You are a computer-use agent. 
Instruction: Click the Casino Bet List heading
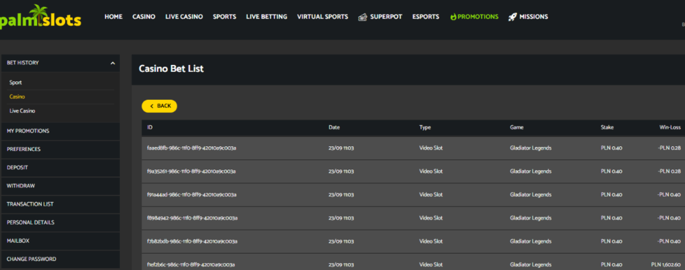pyautogui.click(x=171, y=69)
